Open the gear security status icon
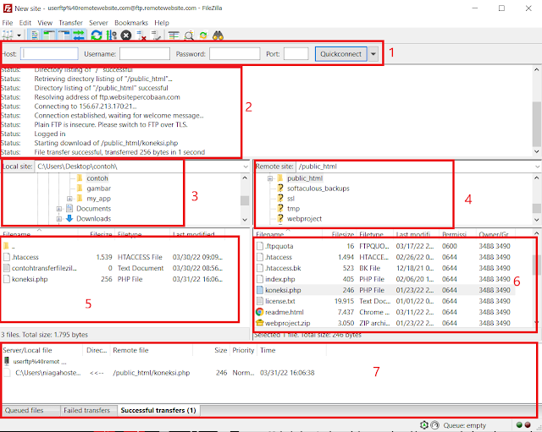Screen dimensions: 542x432 click(424, 425)
